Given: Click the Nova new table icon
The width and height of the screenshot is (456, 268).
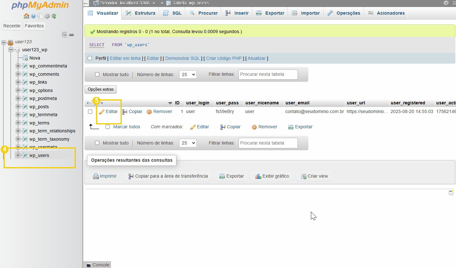Looking at the screenshot, I should click(x=25, y=58).
